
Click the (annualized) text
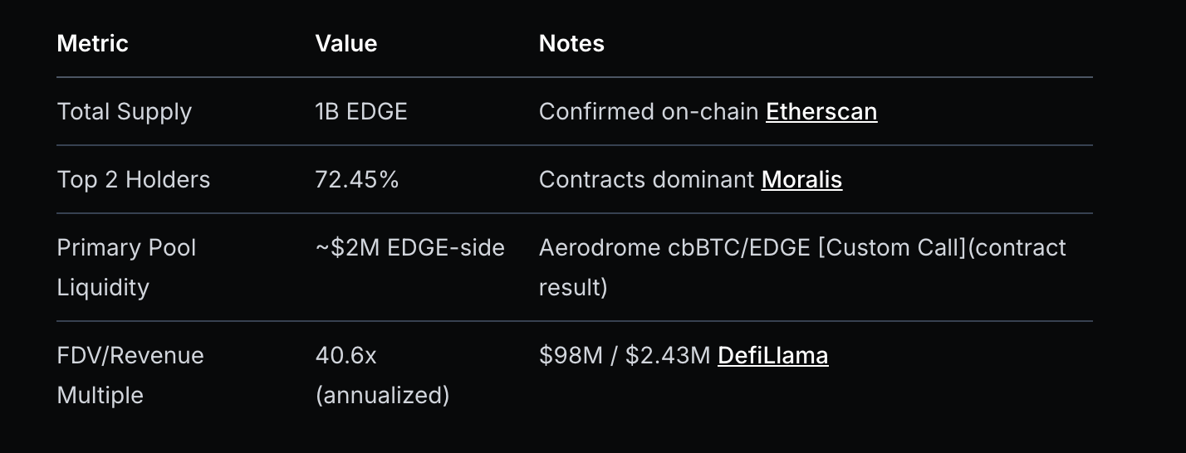[x=382, y=395]
